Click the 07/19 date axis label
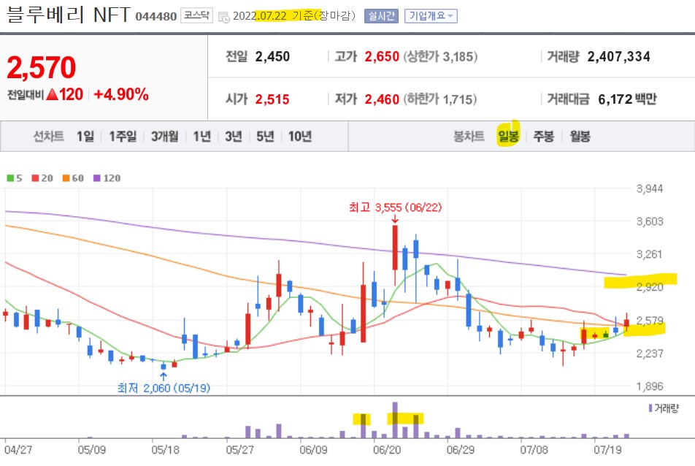Viewport: 695px width, 466px height. (607, 450)
